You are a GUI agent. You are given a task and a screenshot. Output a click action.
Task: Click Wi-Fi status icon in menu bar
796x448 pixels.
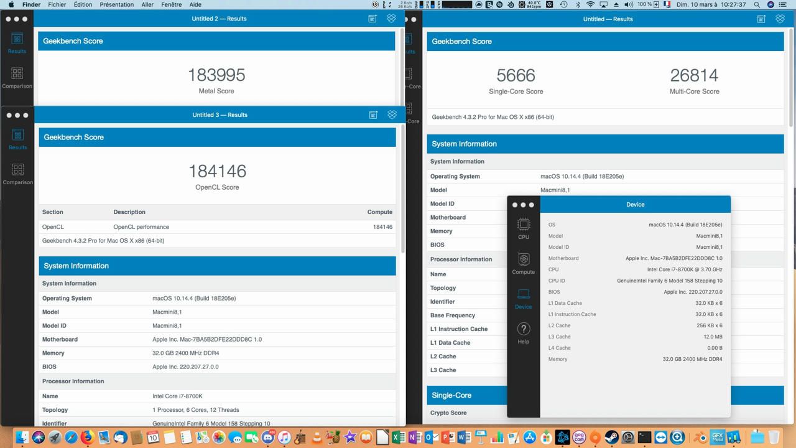(x=590, y=4)
